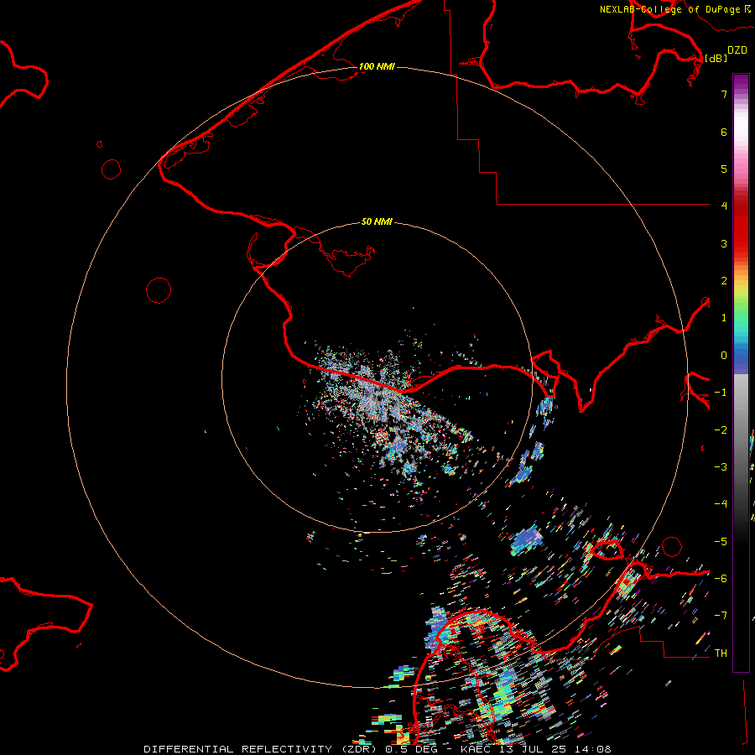Click the "DIFFERENTIAL REFLECTIVITY (ZDR)" bottom caption

(x=260, y=749)
